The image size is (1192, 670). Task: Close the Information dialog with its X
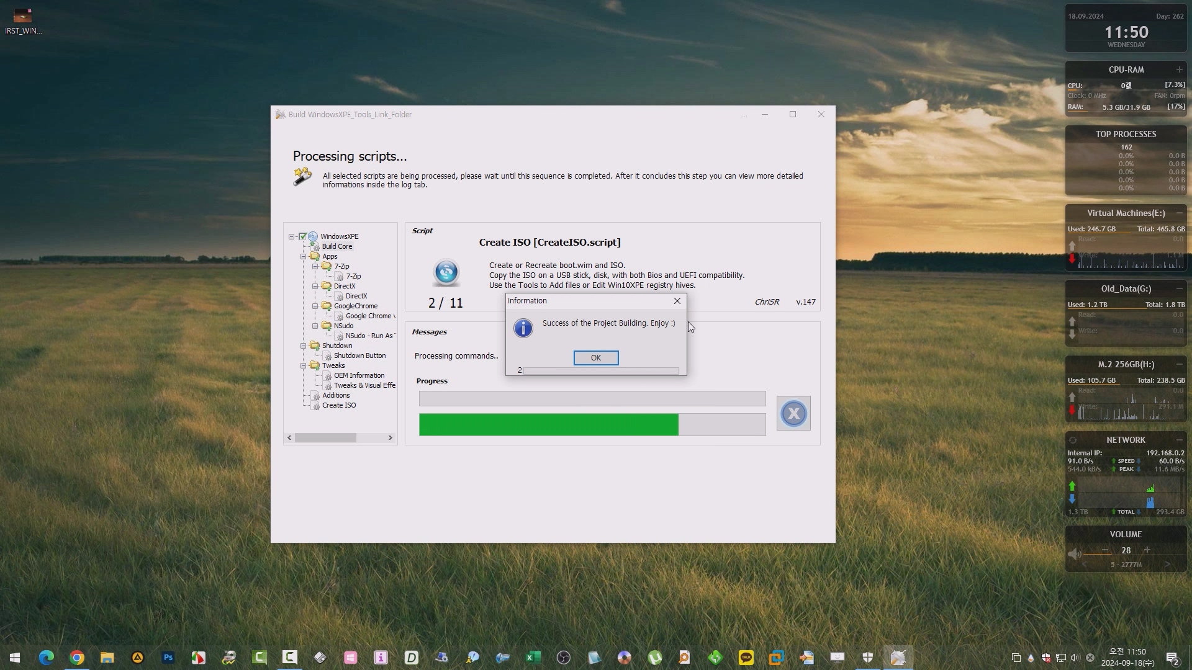coord(677,301)
